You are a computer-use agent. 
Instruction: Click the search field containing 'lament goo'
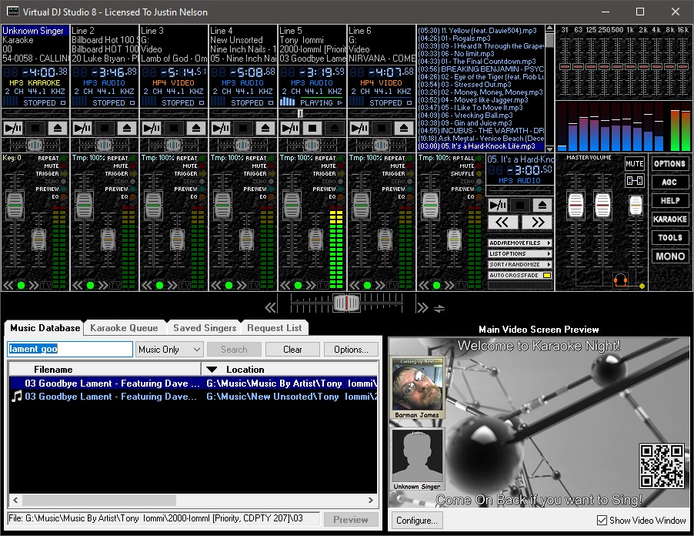(x=70, y=349)
